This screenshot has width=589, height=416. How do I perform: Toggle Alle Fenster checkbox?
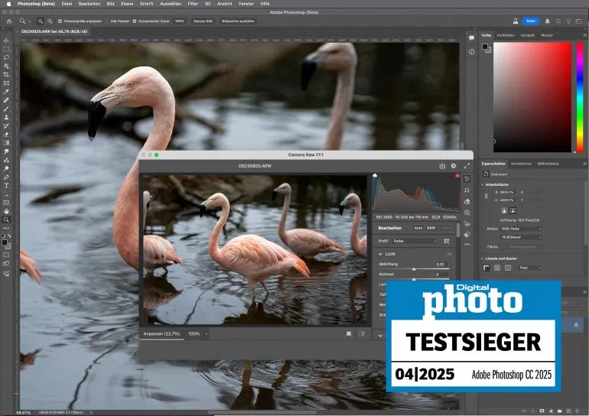(106, 21)
